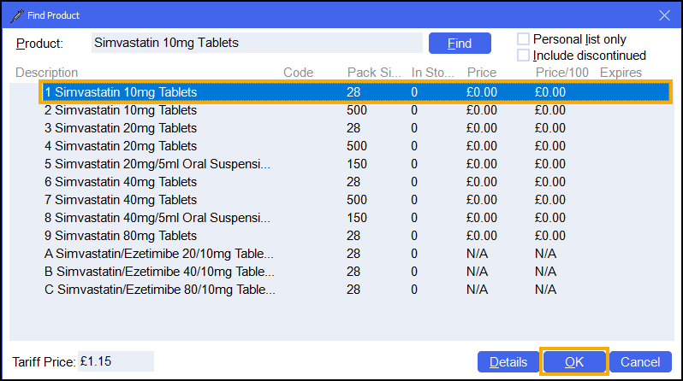Viewport: 683px width, 381px height.
Task: Select Simvastatin/Ezetimibe 20/10mg Tablets row
Action: pos(159,254)
